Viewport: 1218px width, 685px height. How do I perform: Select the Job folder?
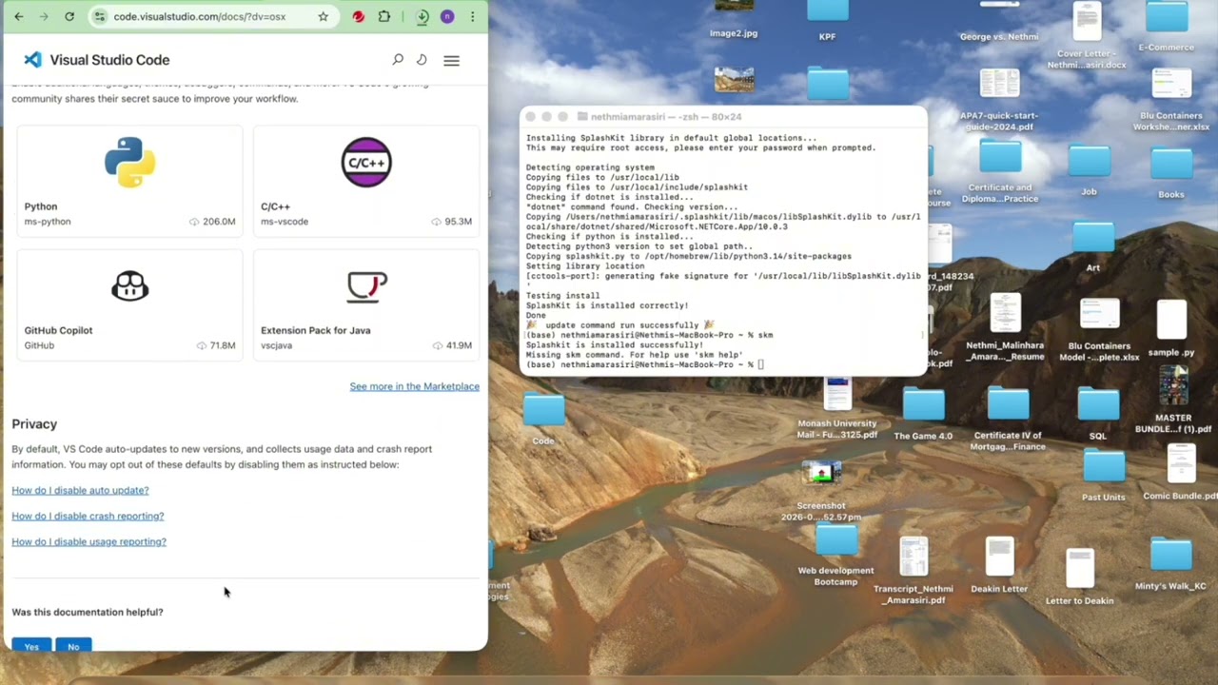point(1089,170)
